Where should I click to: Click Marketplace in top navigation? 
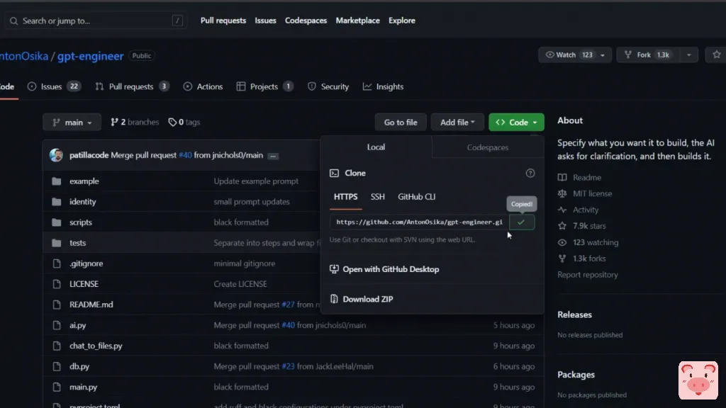(x=357, y=21)
